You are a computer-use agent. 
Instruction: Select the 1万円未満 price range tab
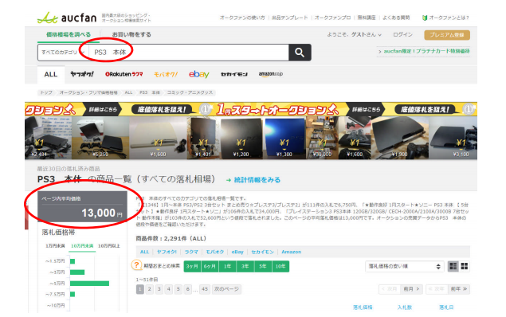tap(55, 246)
